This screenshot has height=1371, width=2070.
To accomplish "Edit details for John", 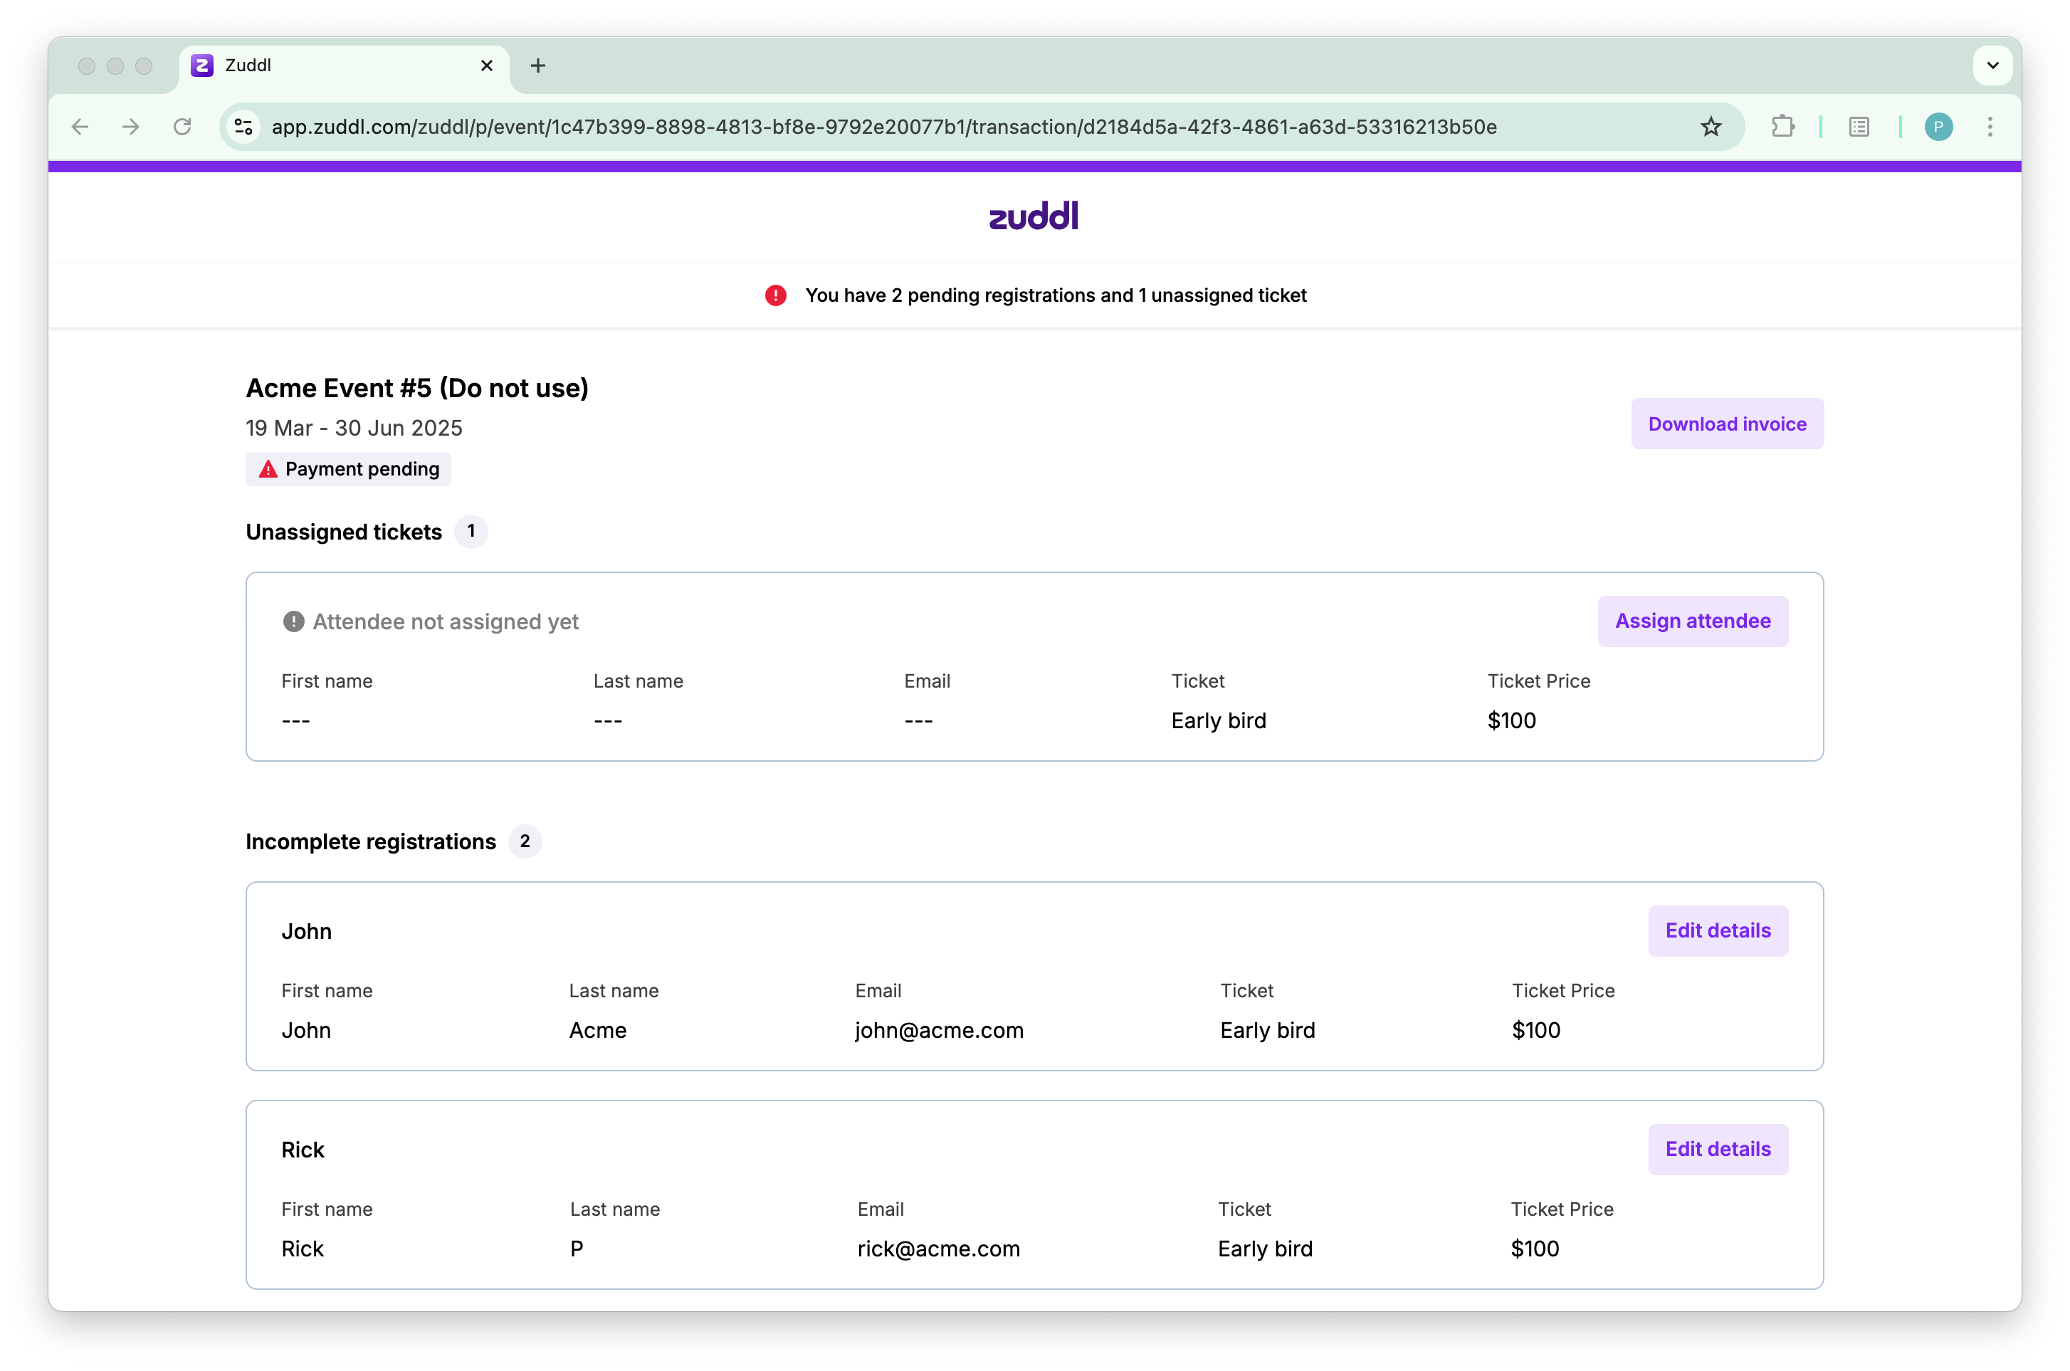I will [x=1718, y=930].
